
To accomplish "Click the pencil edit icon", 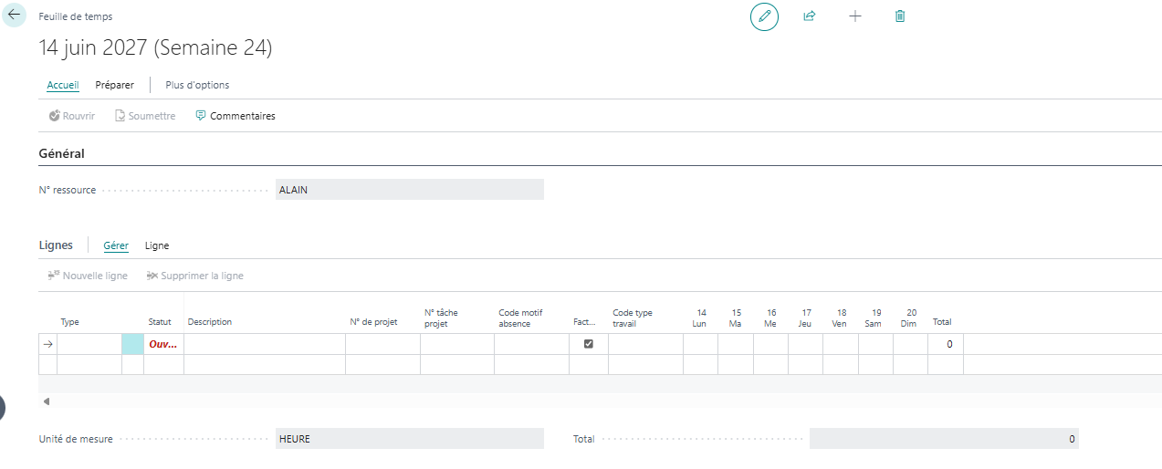I will point(764,16).
